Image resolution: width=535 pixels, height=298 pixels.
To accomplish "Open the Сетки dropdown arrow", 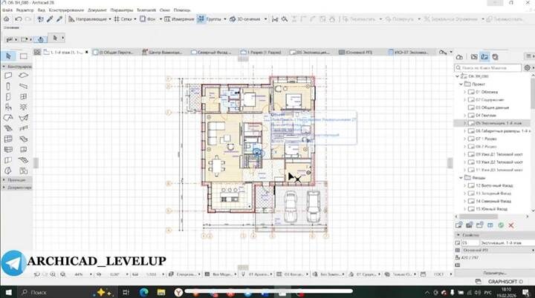I will click(x=135, y=19).
